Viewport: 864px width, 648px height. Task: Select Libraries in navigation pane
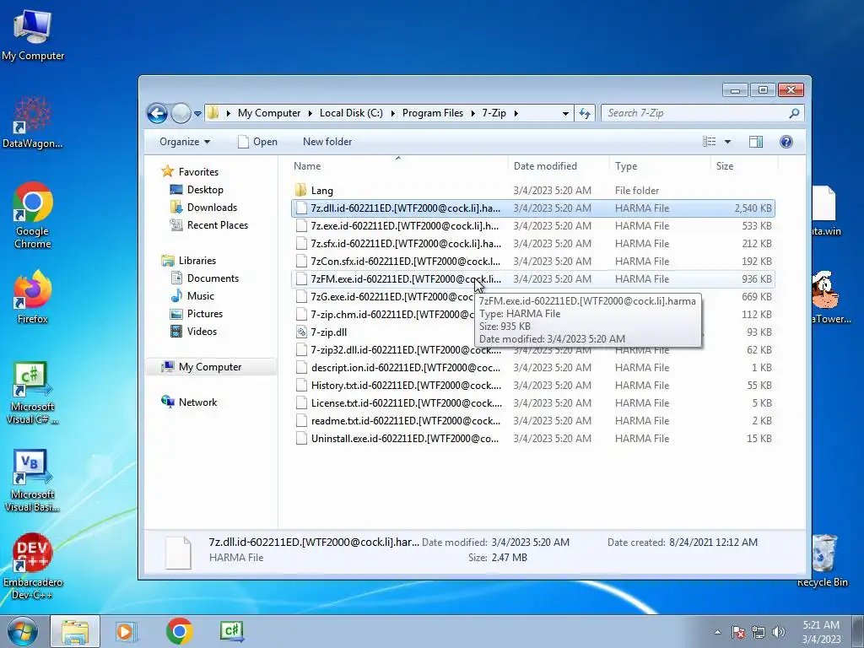tap(188, 261)
